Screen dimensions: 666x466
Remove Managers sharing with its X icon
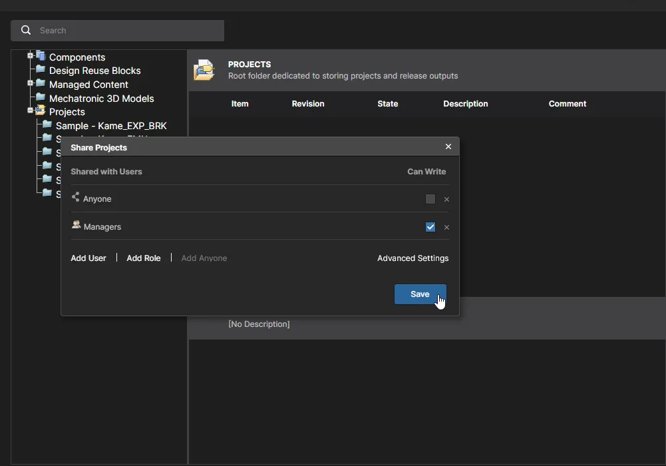click(446, 228)
